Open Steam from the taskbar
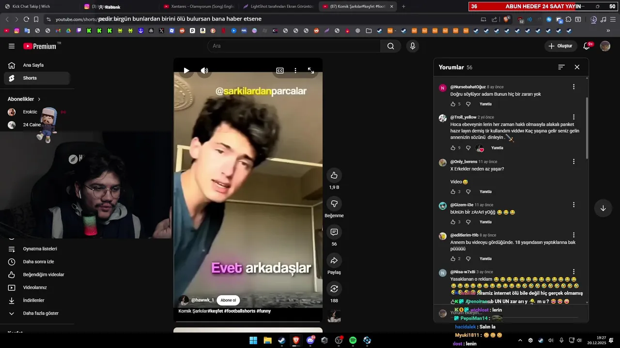620x348 pixels. 281,340
